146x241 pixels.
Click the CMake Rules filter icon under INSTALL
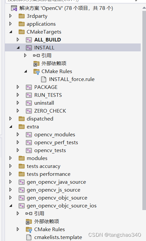click(x=37, y=71)
